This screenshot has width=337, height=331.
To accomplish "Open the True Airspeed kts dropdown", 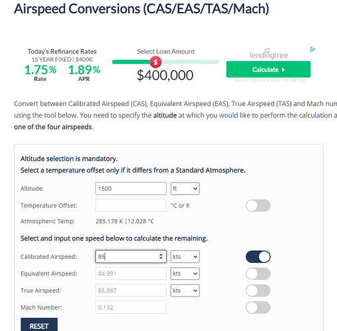I will coord(185,291).
